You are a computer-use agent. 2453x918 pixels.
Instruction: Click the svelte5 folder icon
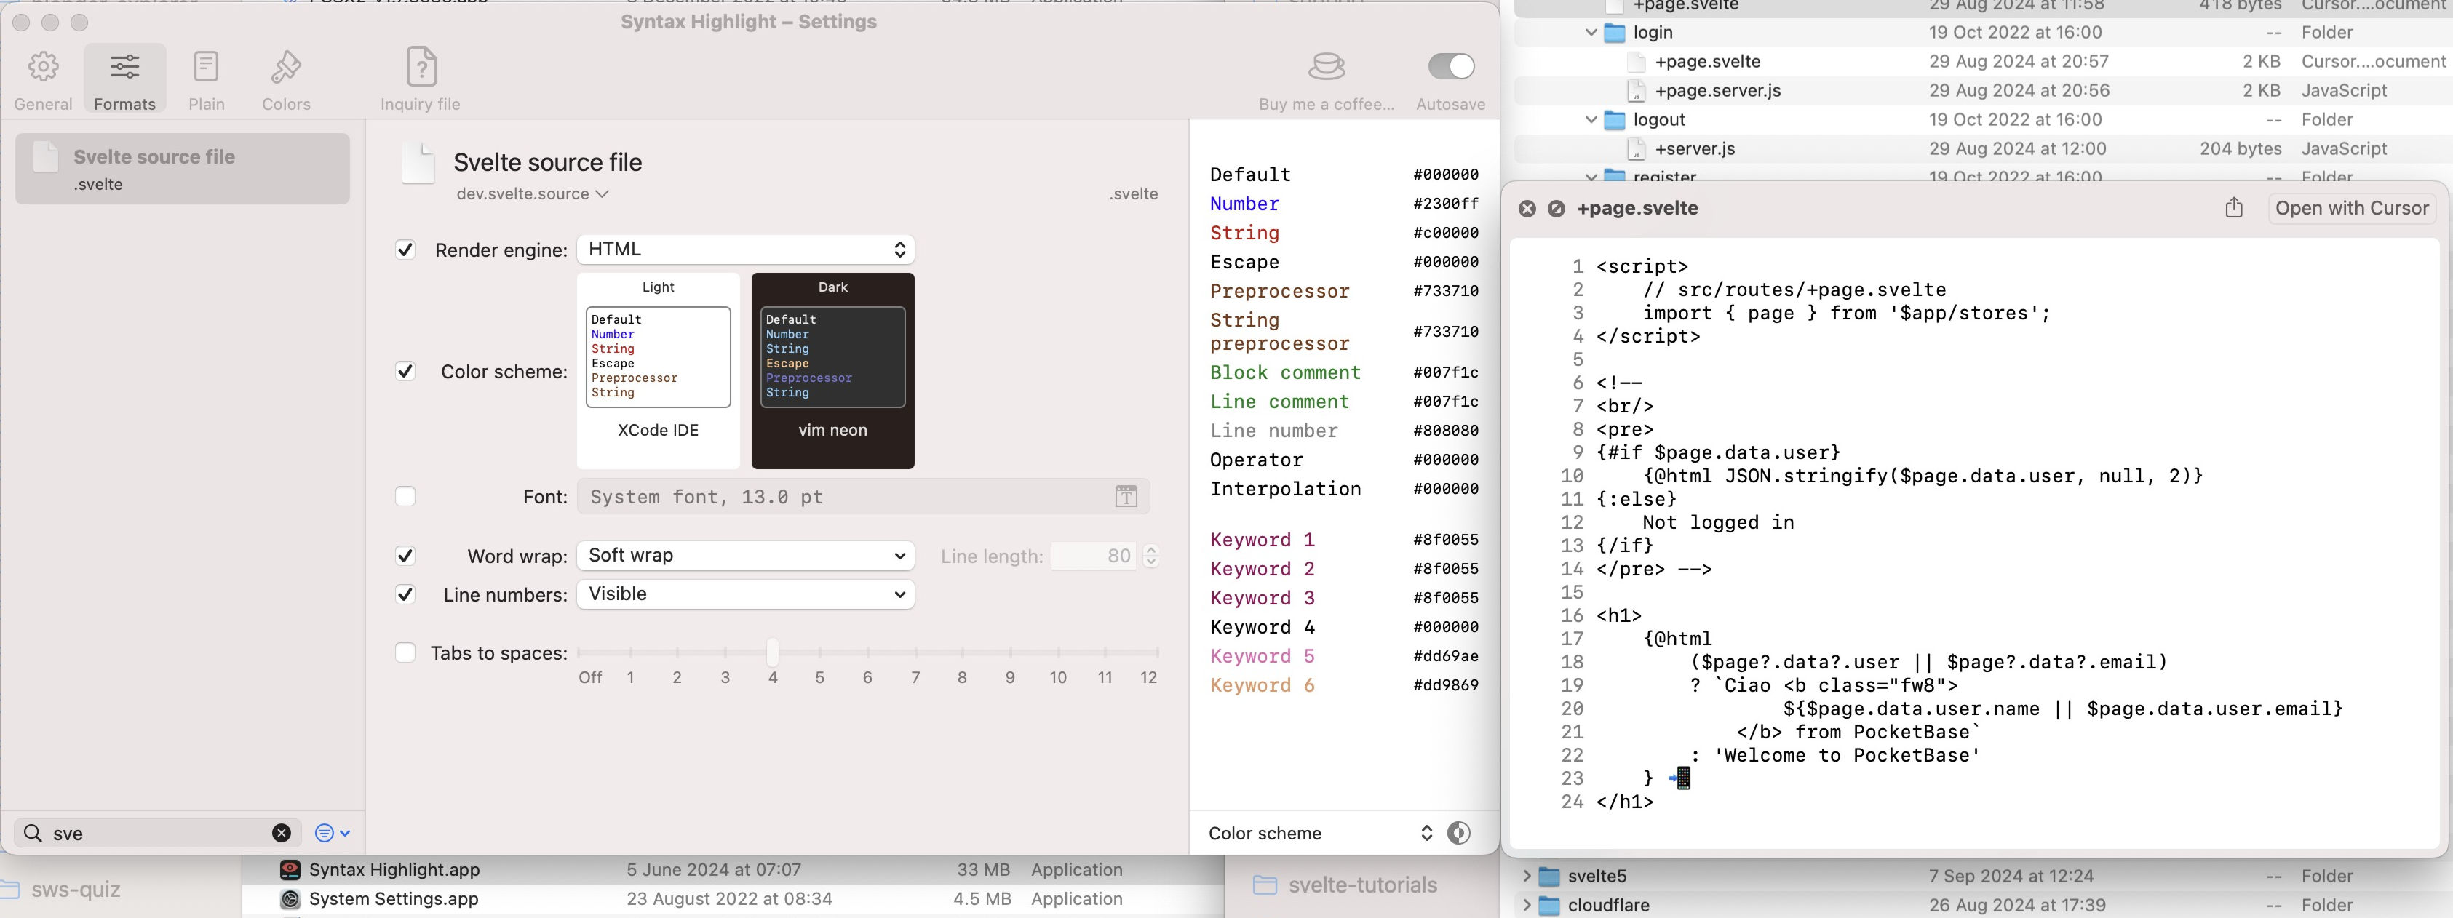(x=1549, y=876)
